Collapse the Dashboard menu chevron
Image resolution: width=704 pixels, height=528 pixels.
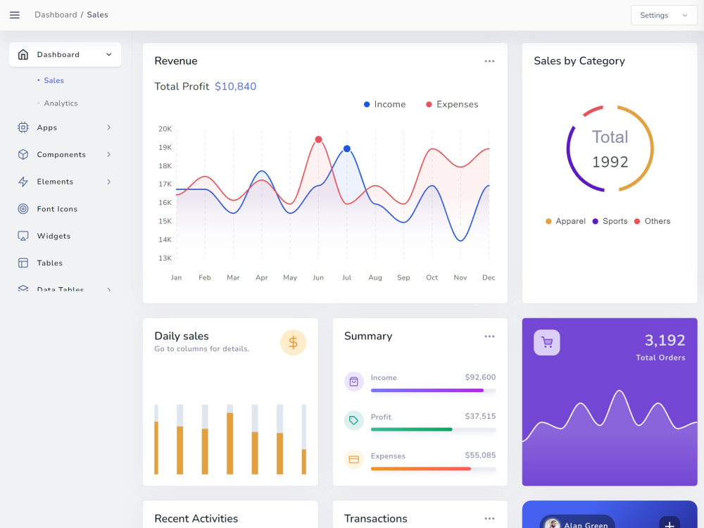pyautogui.click(x=108, y=55)
